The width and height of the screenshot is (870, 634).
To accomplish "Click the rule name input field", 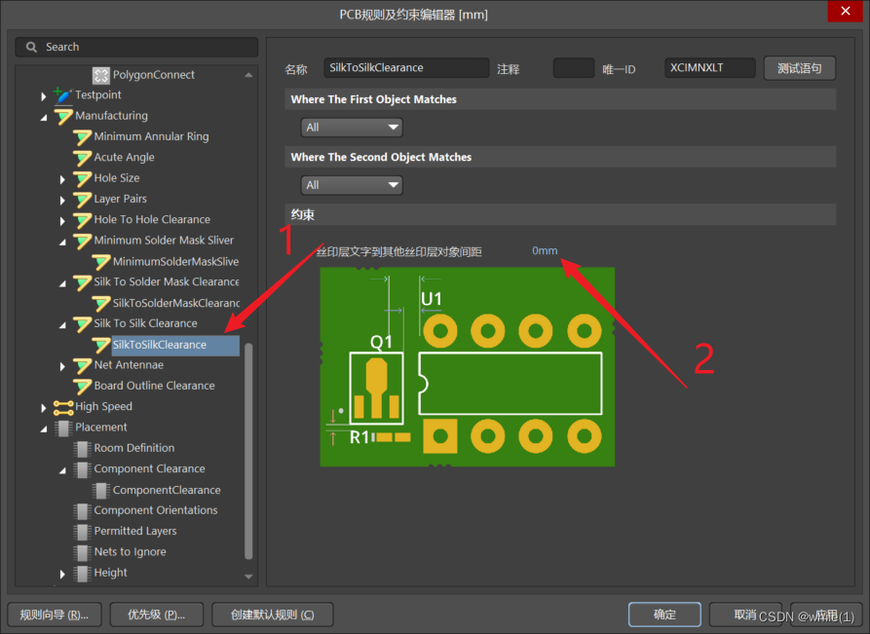I will 406,68.
